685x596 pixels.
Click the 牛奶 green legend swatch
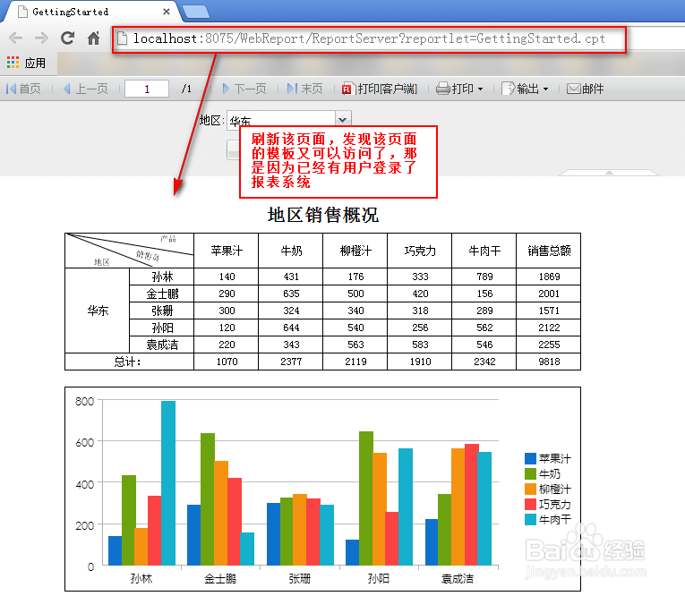click(530, 473)
